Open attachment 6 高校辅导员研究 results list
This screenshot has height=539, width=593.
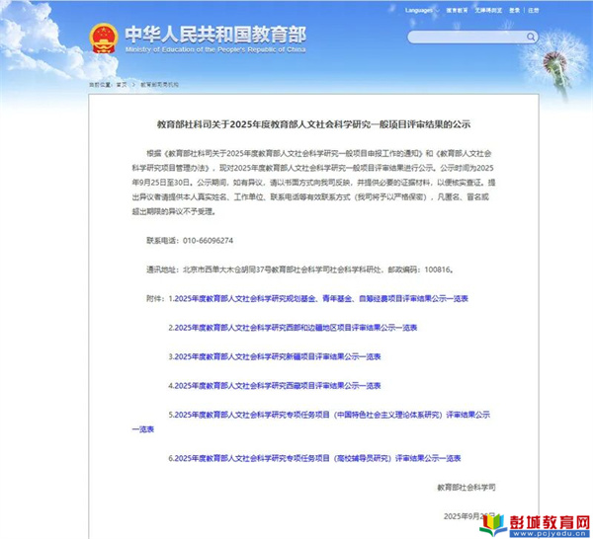(314, 458)
